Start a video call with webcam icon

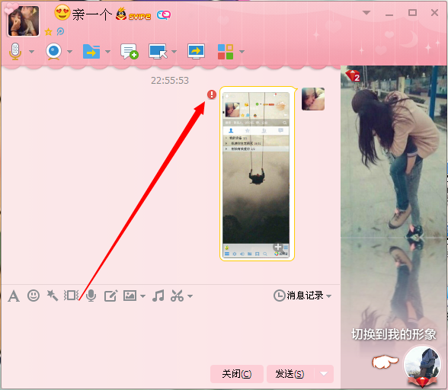pos(53,52)
